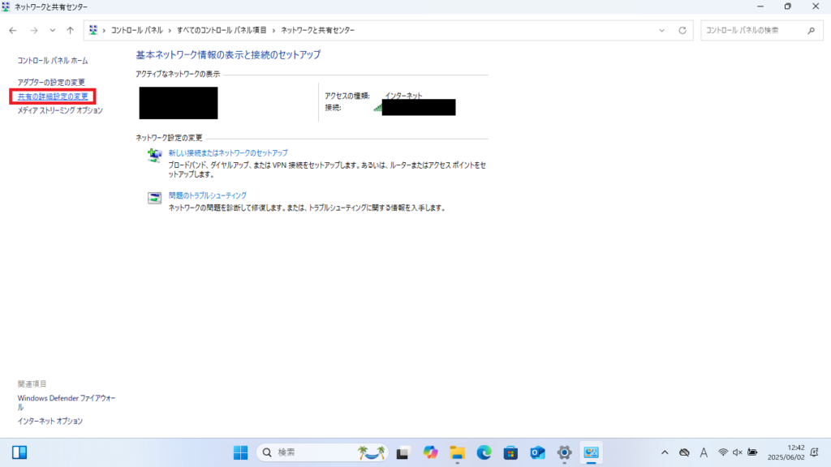The height and width of the screenshot is (467, 831).
Task: Open Windows Defender ファイアウォール link
Action: (67, 402)
